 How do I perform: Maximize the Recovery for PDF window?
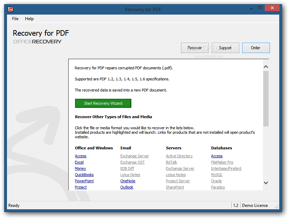[260, 8]
